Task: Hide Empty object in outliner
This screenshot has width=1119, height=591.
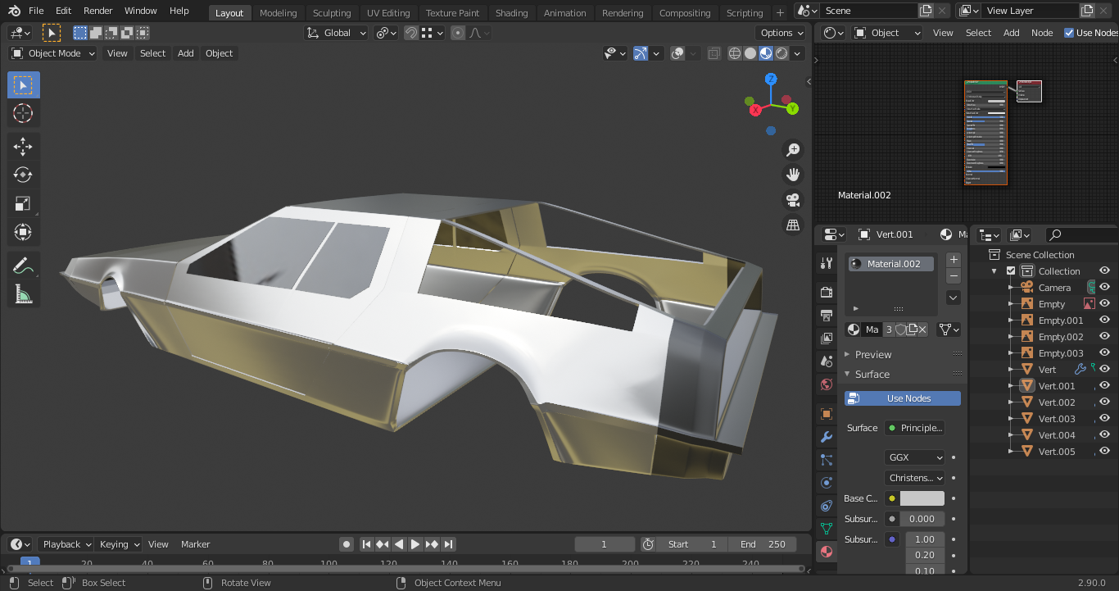Action: [x=1104, y=303]
